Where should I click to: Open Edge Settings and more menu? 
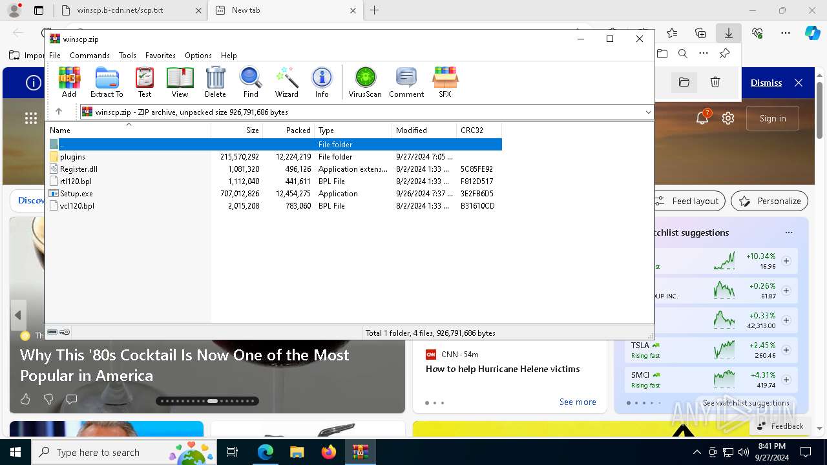(x=786, y=33)
